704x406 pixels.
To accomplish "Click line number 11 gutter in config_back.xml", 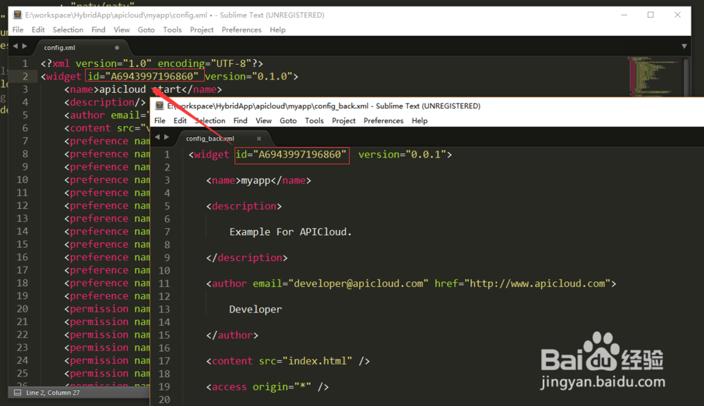I will point(164,284).
